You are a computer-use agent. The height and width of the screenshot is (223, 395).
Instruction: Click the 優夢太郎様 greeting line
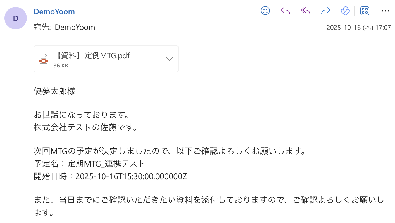pyautogui.click(x=54, y=91)
